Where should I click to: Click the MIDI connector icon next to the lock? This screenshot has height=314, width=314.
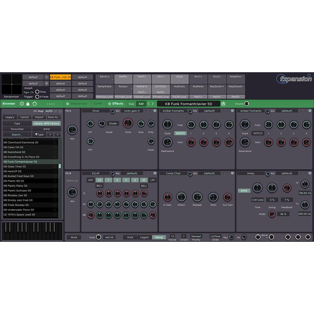pos(34,104)
